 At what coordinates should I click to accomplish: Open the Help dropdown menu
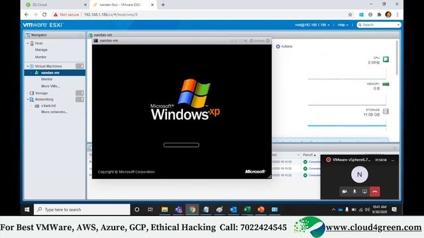(343, 25)
